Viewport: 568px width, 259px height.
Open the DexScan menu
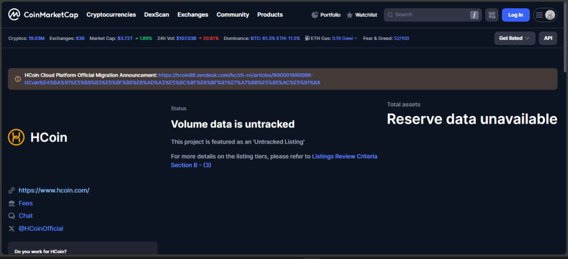click(x=156, y=15)
